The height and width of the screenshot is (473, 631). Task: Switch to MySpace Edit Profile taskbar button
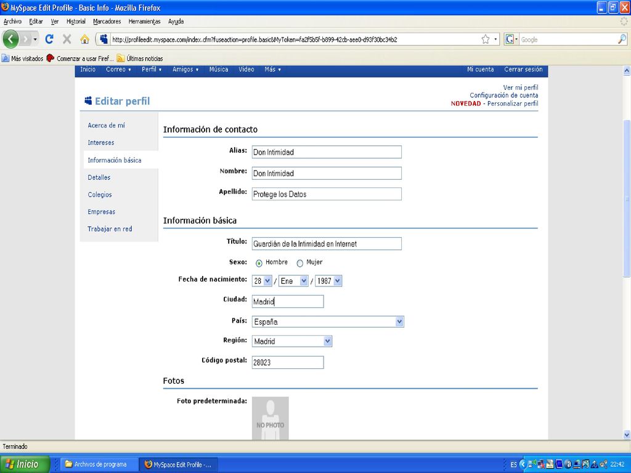click(x=179, y=464)
